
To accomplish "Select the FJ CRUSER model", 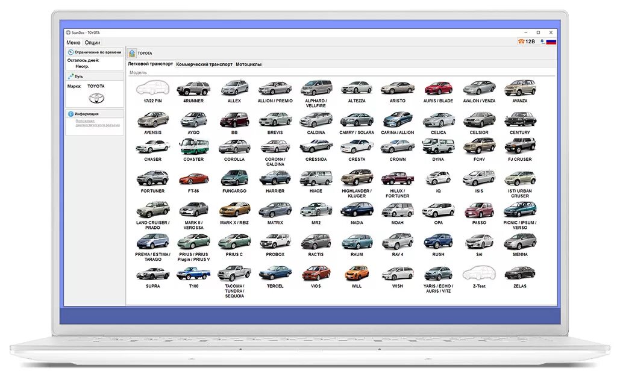I will click(x=520, y=150).
